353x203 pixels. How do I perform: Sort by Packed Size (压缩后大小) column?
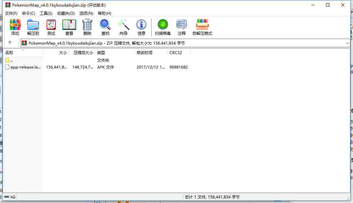pyautogui.click(x=83, y=52)
